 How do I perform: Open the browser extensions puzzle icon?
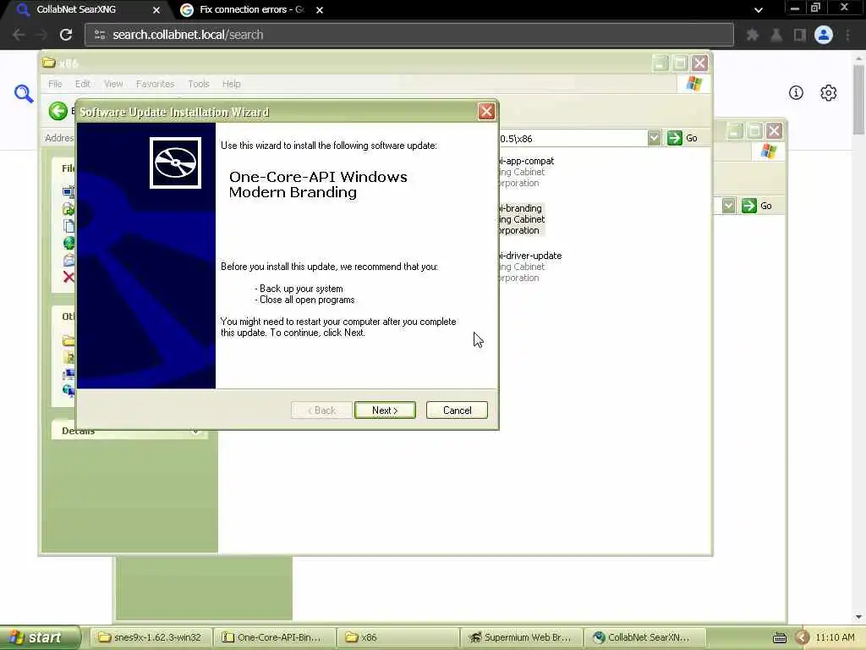tap(752, 35)
